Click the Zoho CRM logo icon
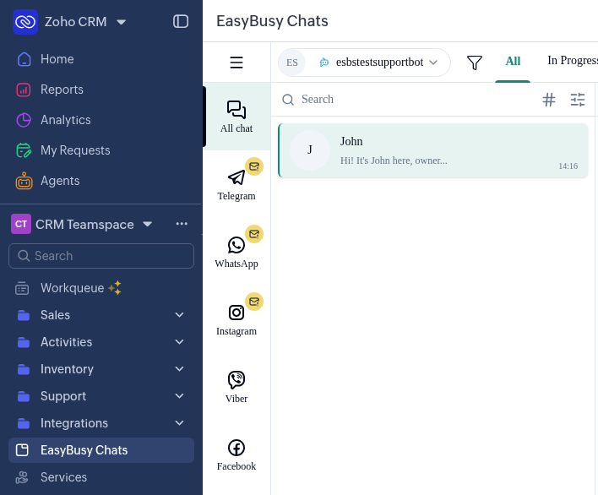 [25, 22]
